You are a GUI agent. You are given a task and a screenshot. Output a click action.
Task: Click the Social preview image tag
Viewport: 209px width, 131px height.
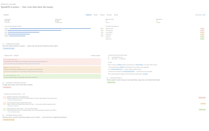point(9,48)
